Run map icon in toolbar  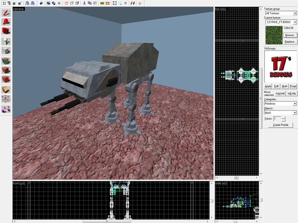[140, 3]
